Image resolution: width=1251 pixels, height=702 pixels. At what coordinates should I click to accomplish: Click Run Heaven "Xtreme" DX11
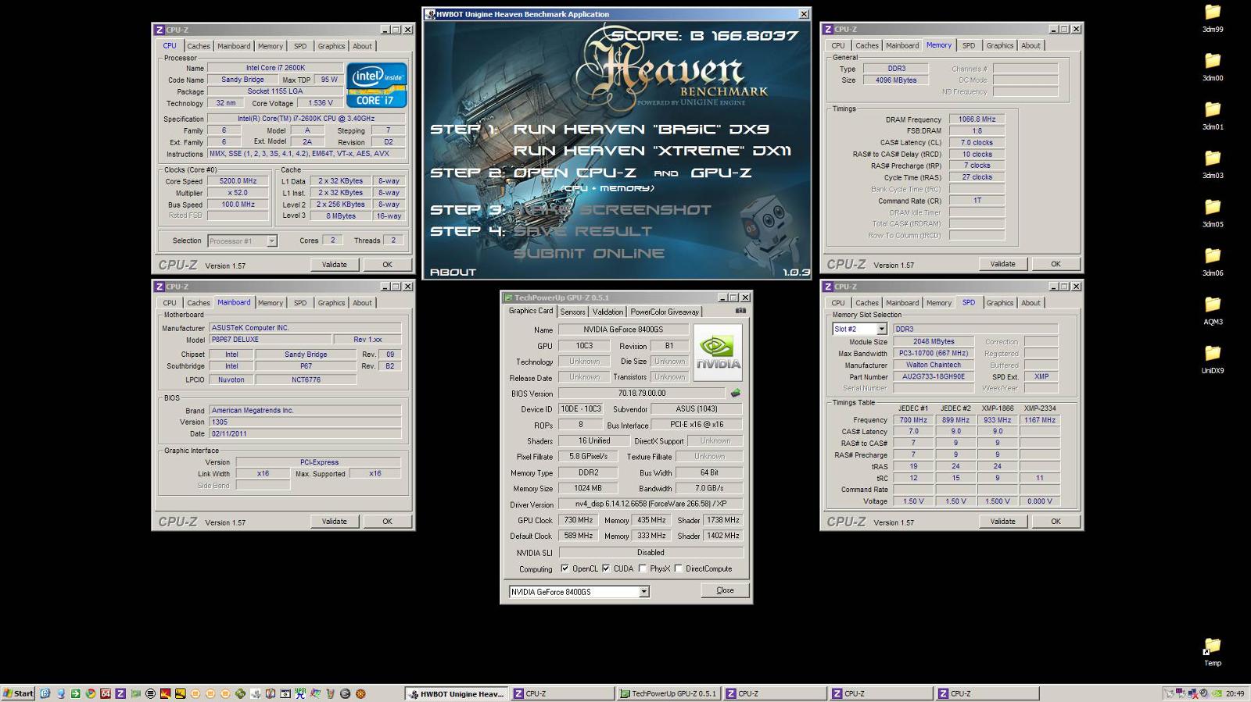[x=652, y=151]
